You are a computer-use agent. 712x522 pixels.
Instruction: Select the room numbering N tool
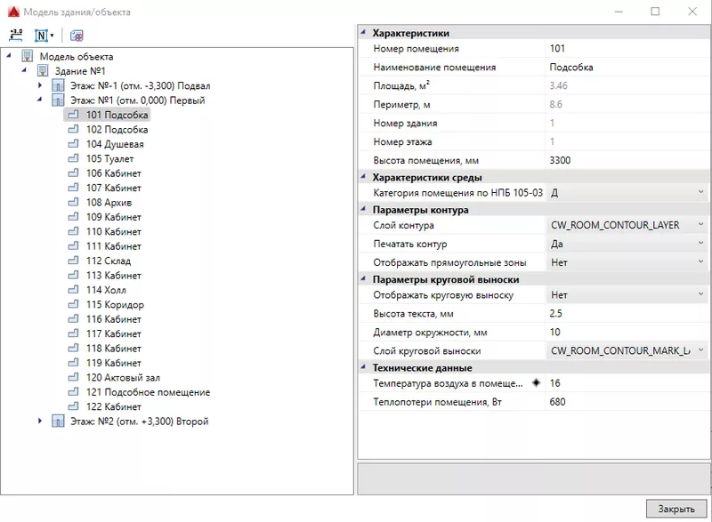(x=40, y=36)
